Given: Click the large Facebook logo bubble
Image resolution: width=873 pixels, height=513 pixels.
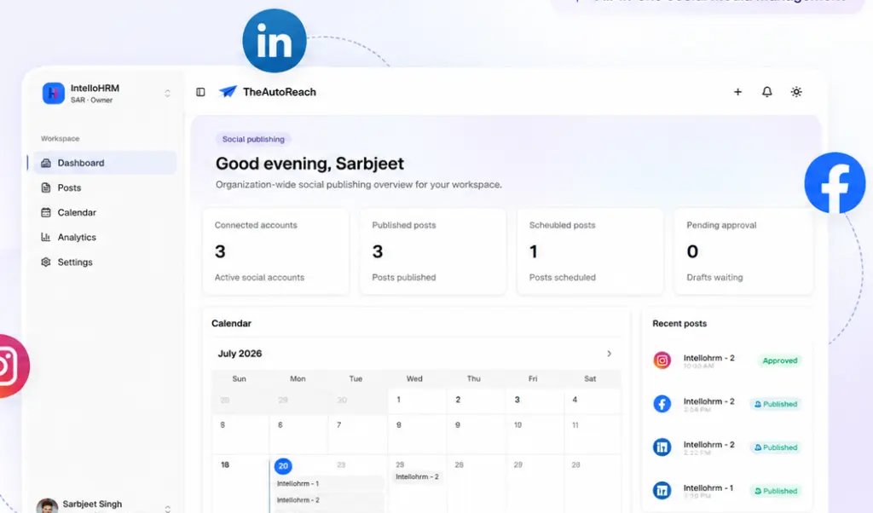Looking at the screenshot, I should [x=835, y=183].
